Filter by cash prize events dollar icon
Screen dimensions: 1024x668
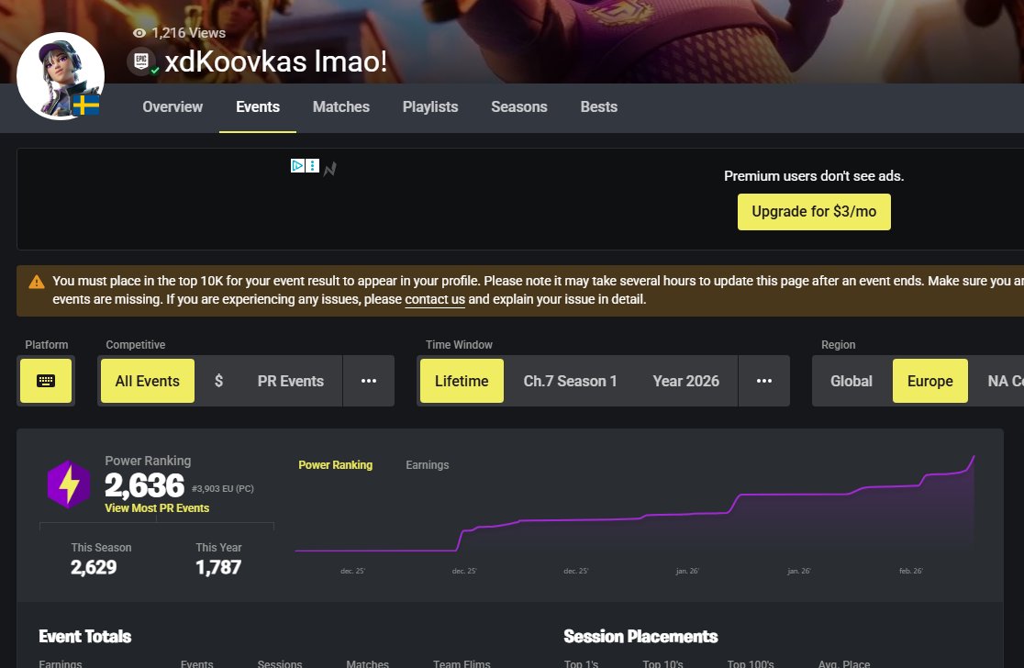218,381
